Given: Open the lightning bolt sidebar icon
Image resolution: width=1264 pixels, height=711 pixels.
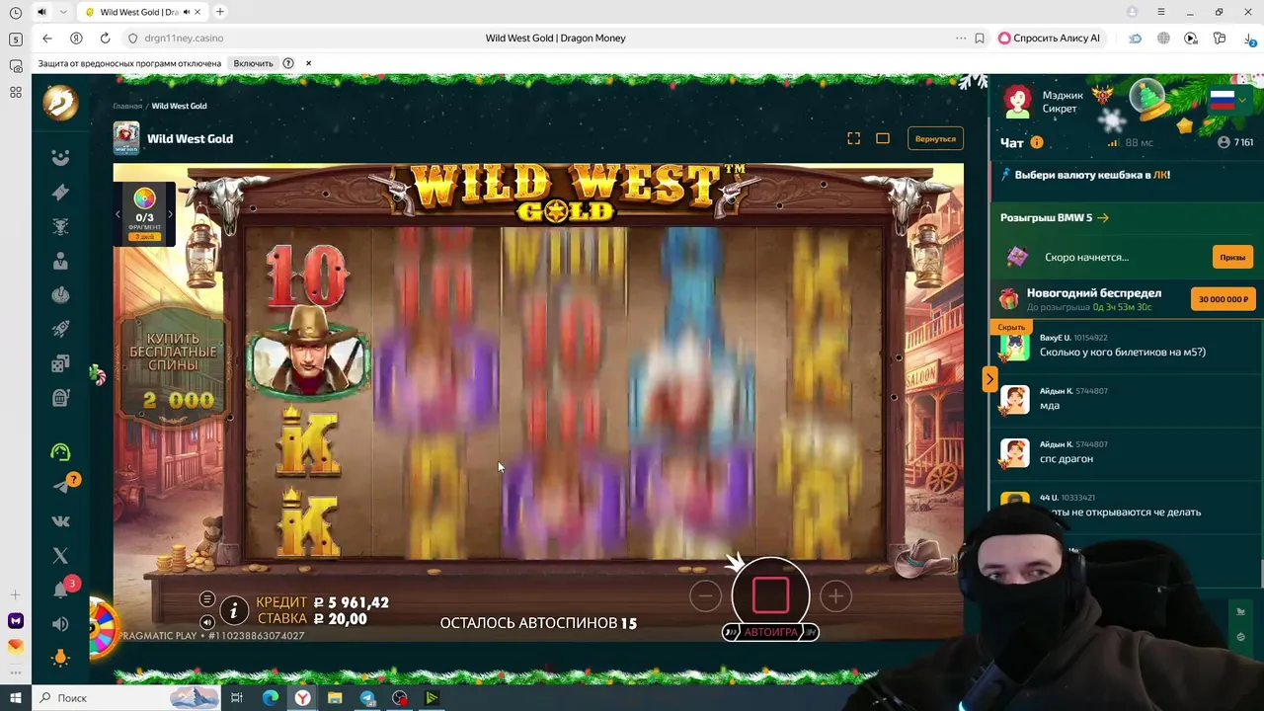Looking at the screenshot, I should (x=60, y=193).
